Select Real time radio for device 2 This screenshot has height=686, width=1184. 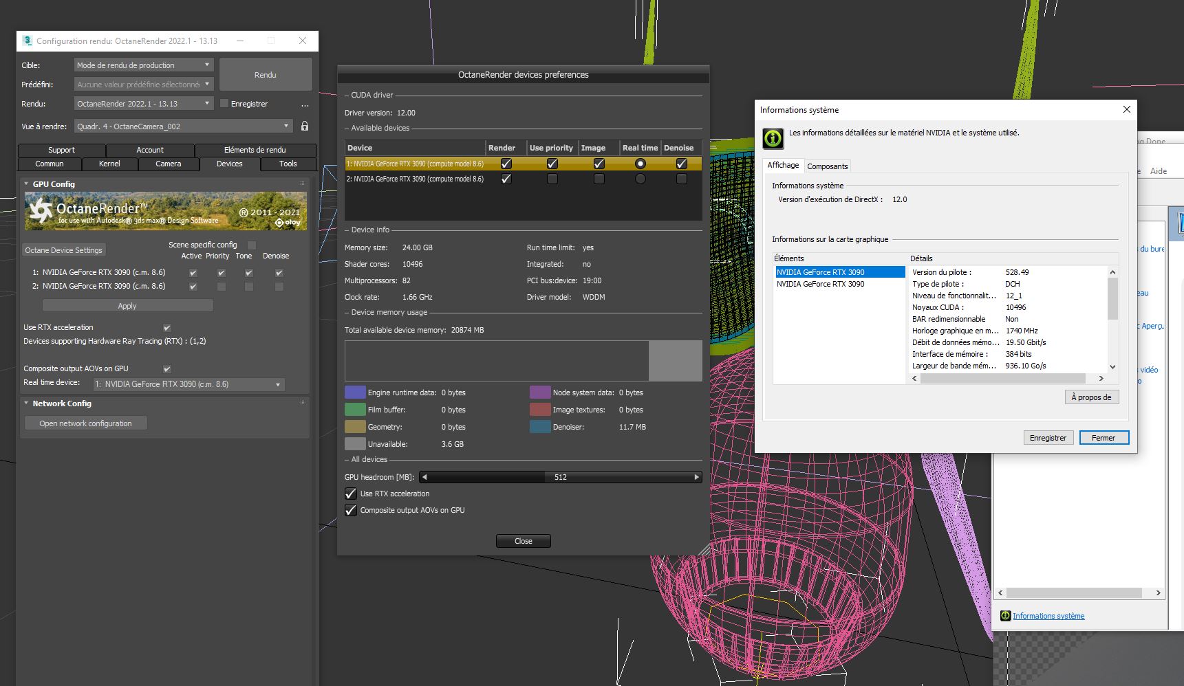641,179
